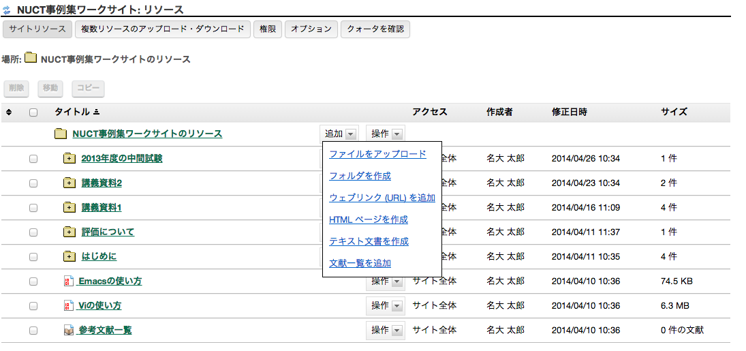Screen dimensions: 746x351
Task: Sort the list by the タイトル column header
Action: [72, 112]
